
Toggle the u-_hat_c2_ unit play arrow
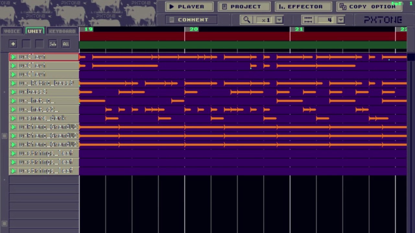click(13, 109)
